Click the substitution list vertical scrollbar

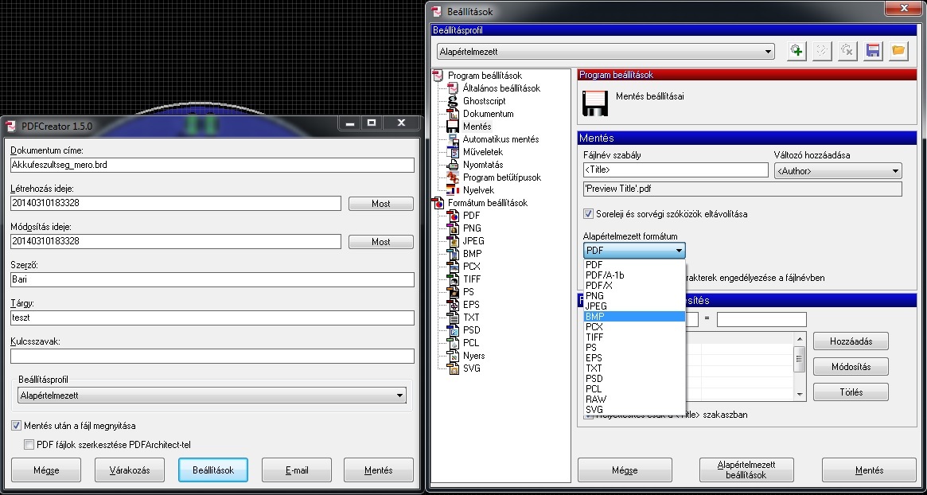click(x=800, y=367)
